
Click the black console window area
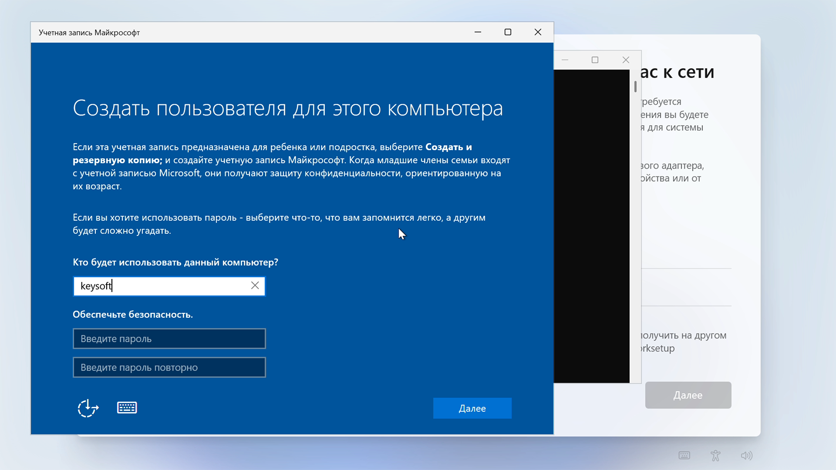[591, 226]
